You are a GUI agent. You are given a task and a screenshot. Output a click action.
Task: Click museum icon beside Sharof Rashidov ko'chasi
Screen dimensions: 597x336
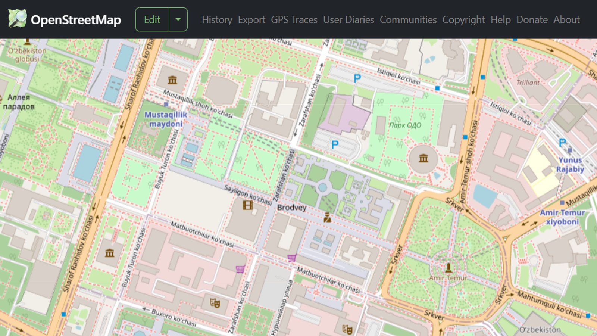click(x=109, y=253)
